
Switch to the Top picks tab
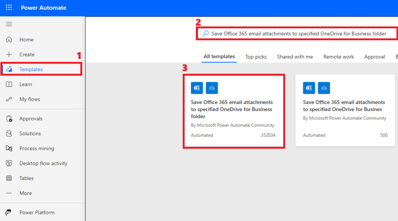tap(256, 57)
